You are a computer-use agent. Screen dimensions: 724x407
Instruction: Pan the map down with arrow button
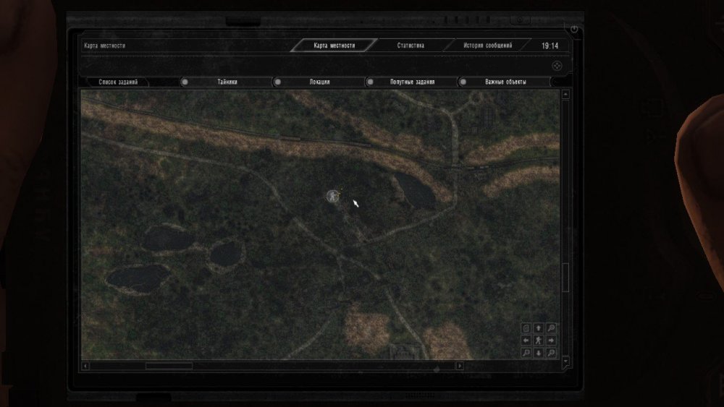[x=539, y=353]
